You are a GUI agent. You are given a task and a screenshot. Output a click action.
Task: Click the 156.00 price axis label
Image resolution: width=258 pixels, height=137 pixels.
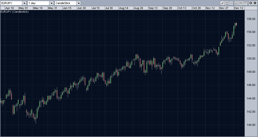251,19
